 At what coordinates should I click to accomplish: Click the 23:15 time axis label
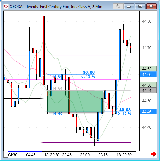pyautogui.click(x=103, y=155)
